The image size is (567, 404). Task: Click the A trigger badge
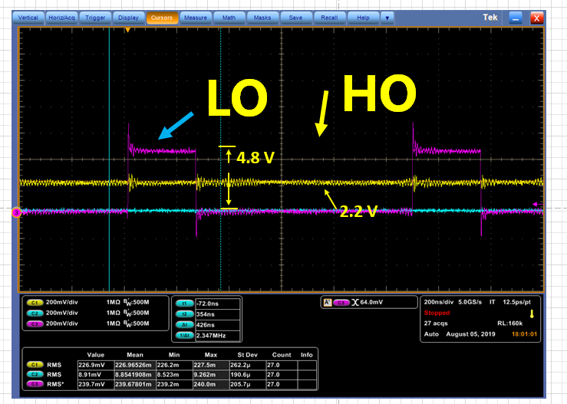coord(328,303)
